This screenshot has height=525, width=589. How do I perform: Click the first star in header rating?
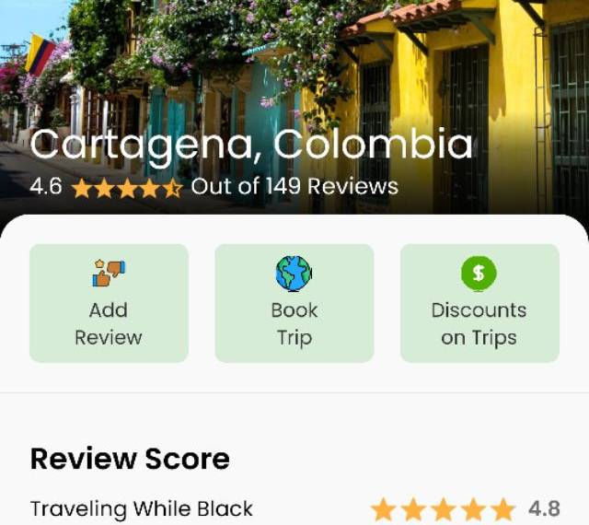click(x=82, y=187)
